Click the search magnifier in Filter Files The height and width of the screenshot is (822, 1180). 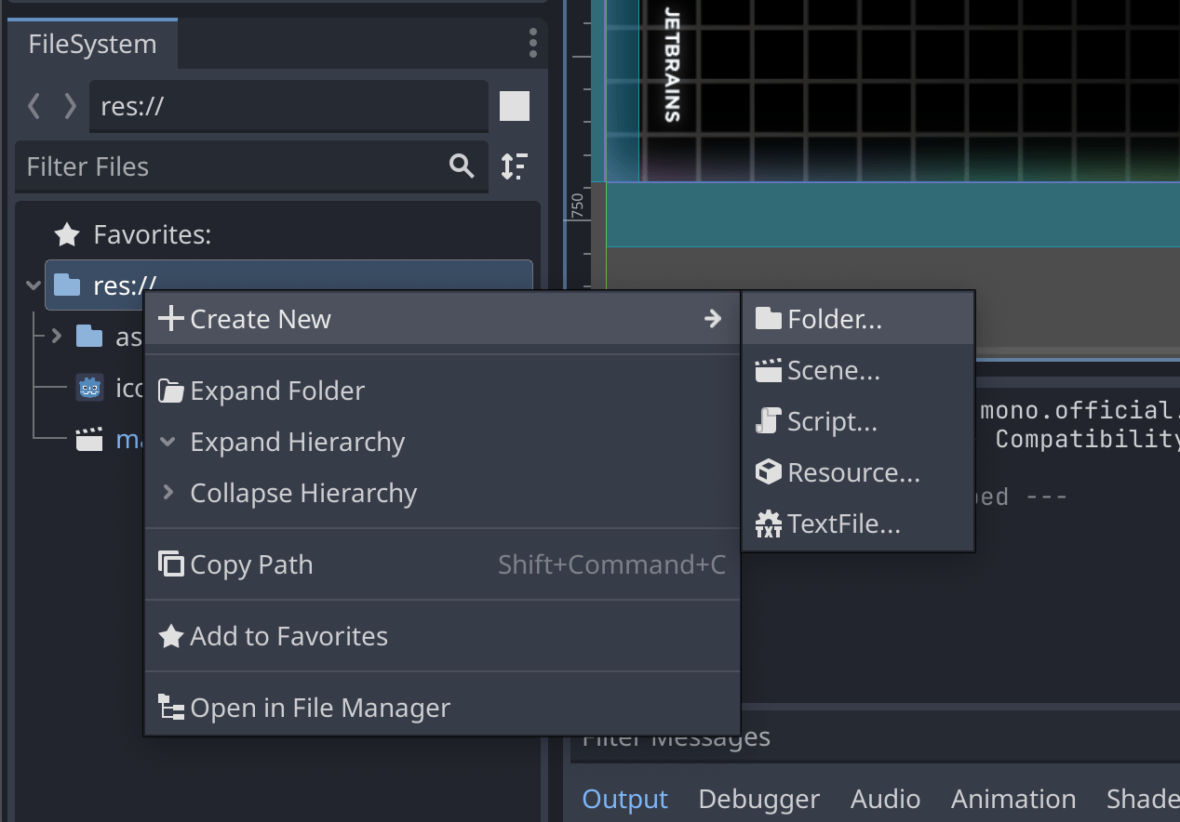(463, 166)
